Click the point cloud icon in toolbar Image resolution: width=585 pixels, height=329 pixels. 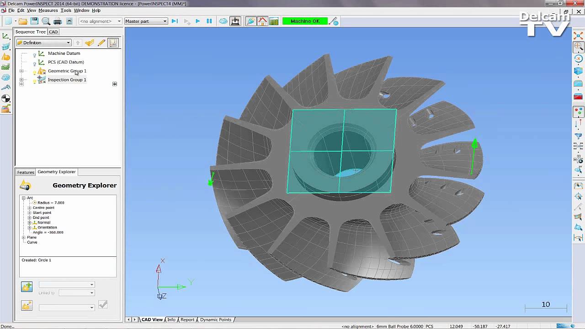pyautogui.click(x=223, y=21)
